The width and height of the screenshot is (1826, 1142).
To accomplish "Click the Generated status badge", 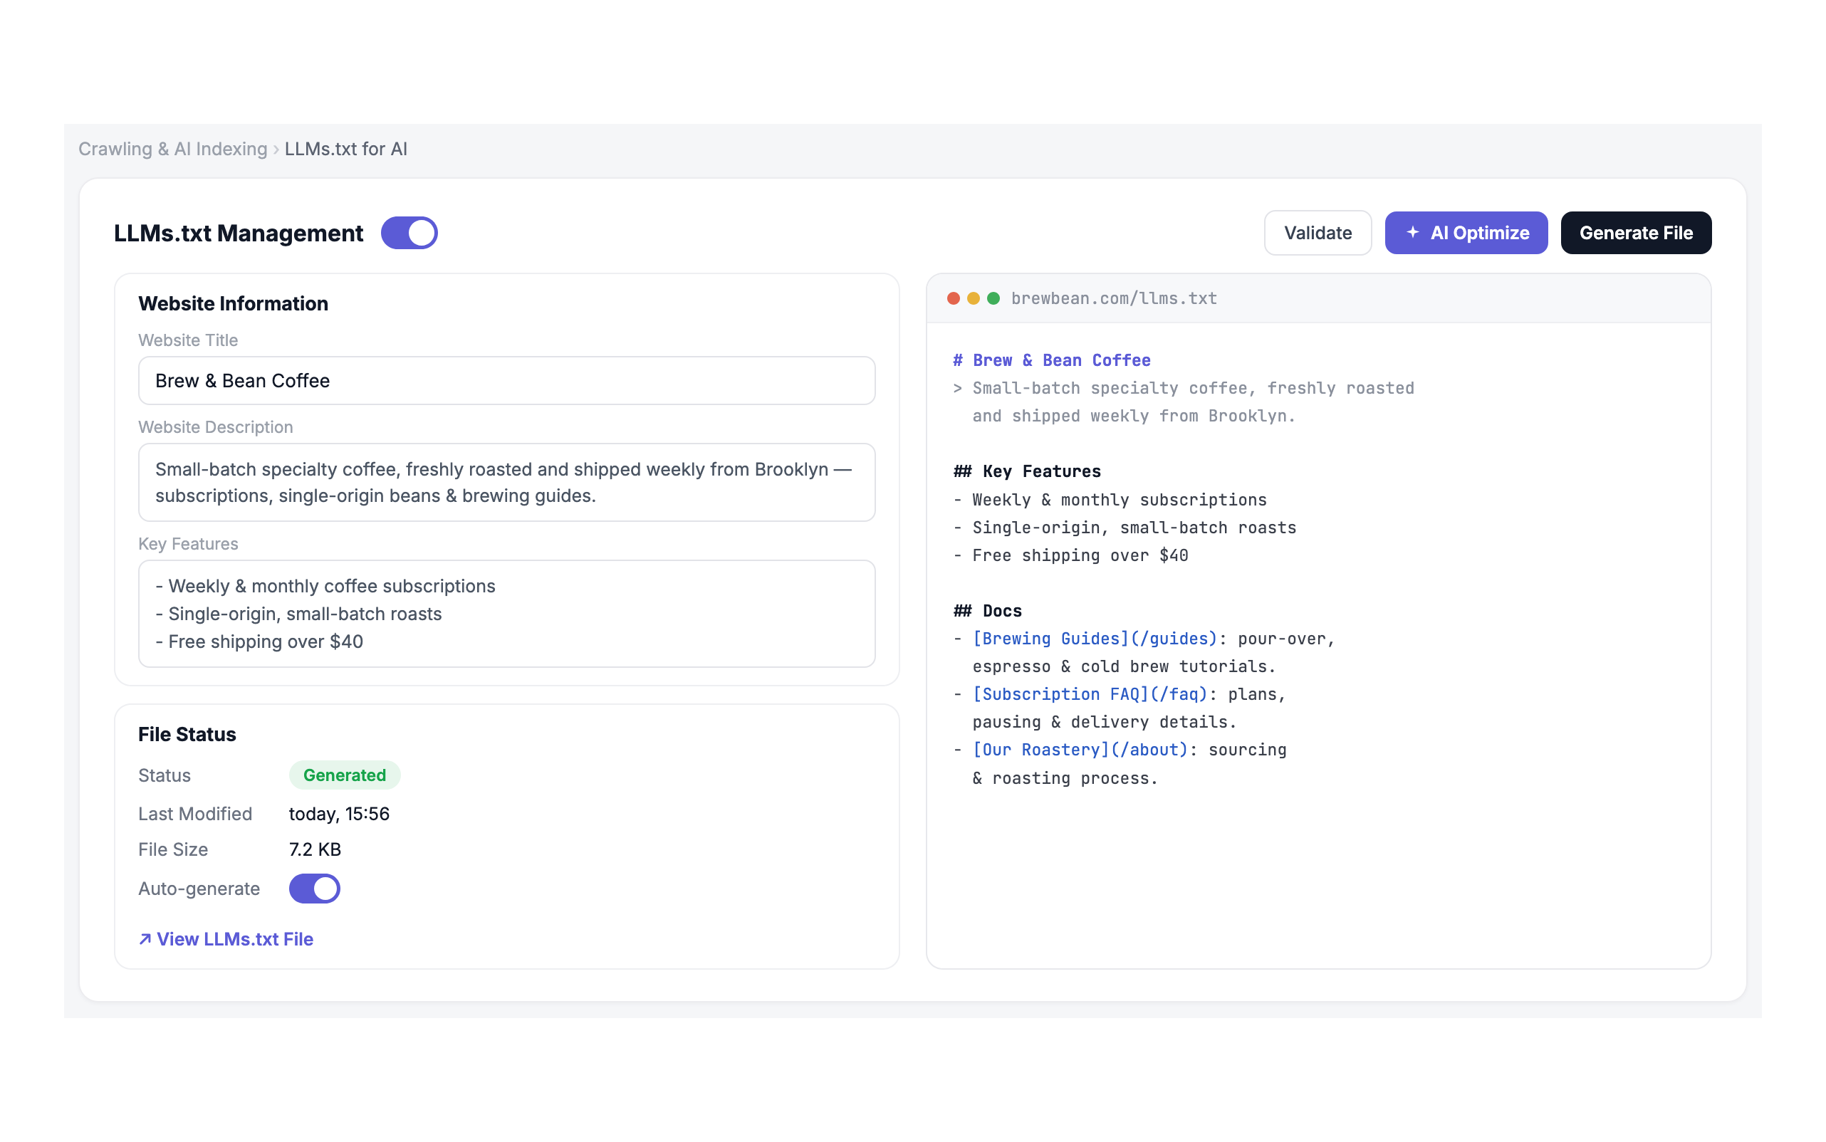I will pos(345,775).
